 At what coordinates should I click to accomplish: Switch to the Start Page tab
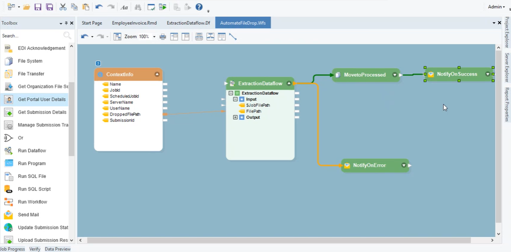92,23
